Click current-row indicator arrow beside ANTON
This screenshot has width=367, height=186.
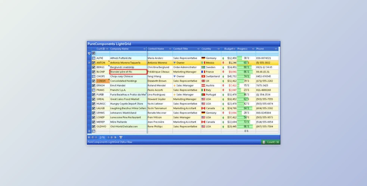(x=89, y=63)
